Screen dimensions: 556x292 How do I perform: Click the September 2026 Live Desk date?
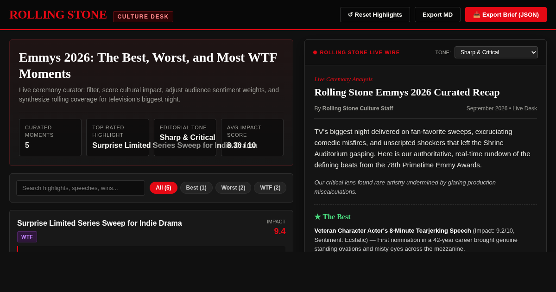point(502,108)
